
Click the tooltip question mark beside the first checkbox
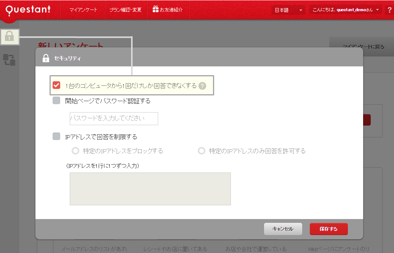coord(202,85)
